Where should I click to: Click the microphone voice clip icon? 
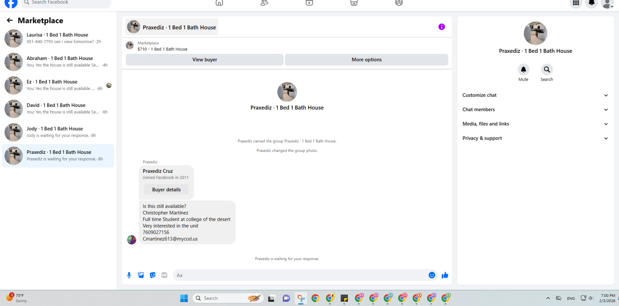pyautogui.click(x=129, y=275)
